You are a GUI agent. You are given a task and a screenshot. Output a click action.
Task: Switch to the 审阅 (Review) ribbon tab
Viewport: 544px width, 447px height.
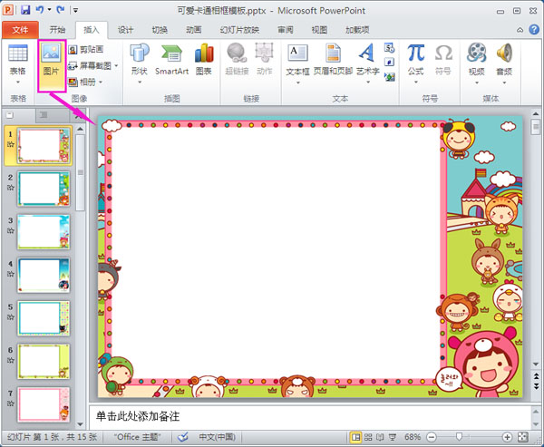[x=286, y=30]
